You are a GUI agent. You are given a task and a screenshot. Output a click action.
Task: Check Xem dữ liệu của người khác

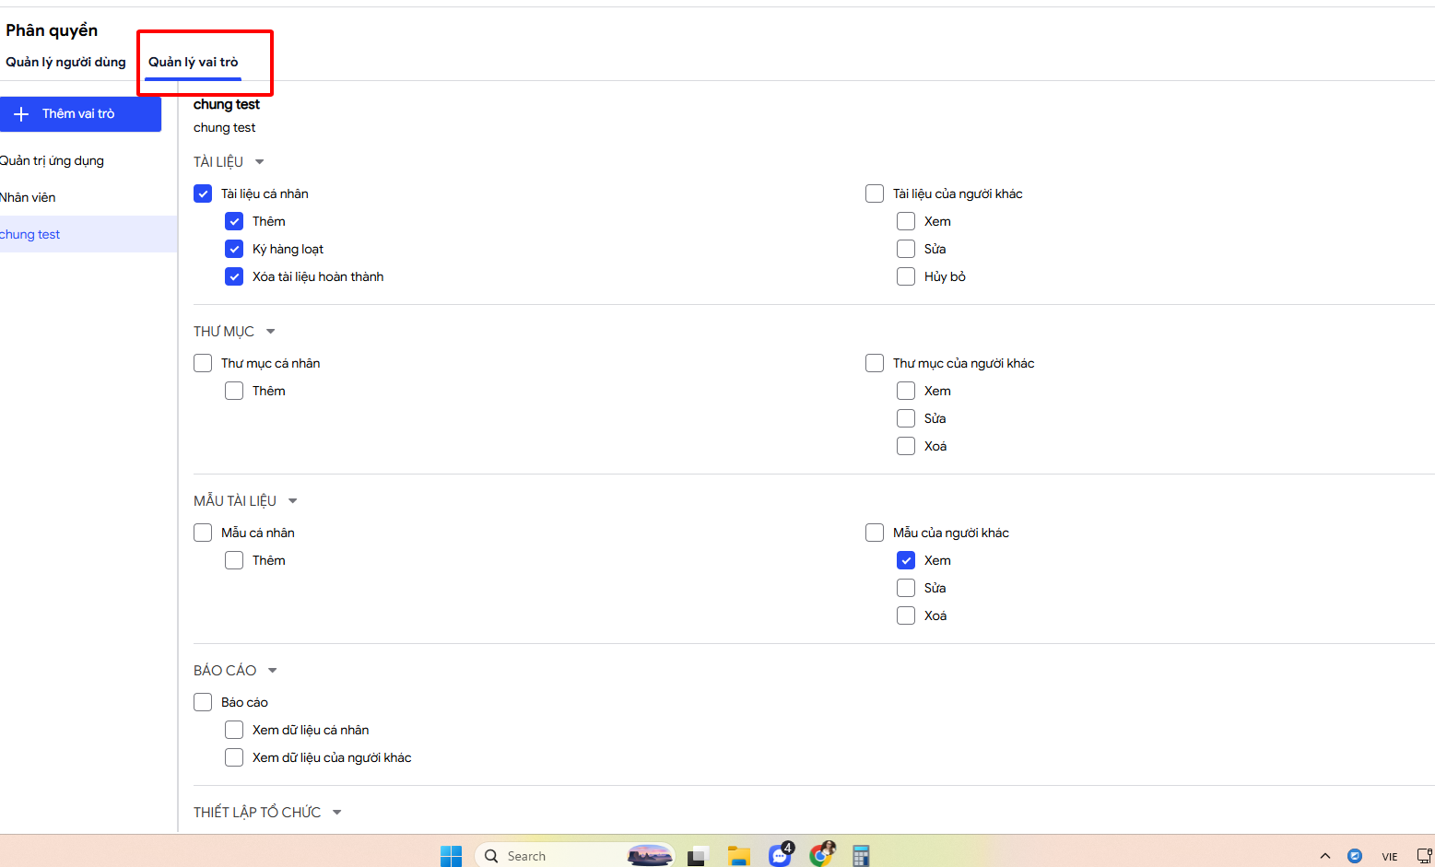(x=234, y=757)
